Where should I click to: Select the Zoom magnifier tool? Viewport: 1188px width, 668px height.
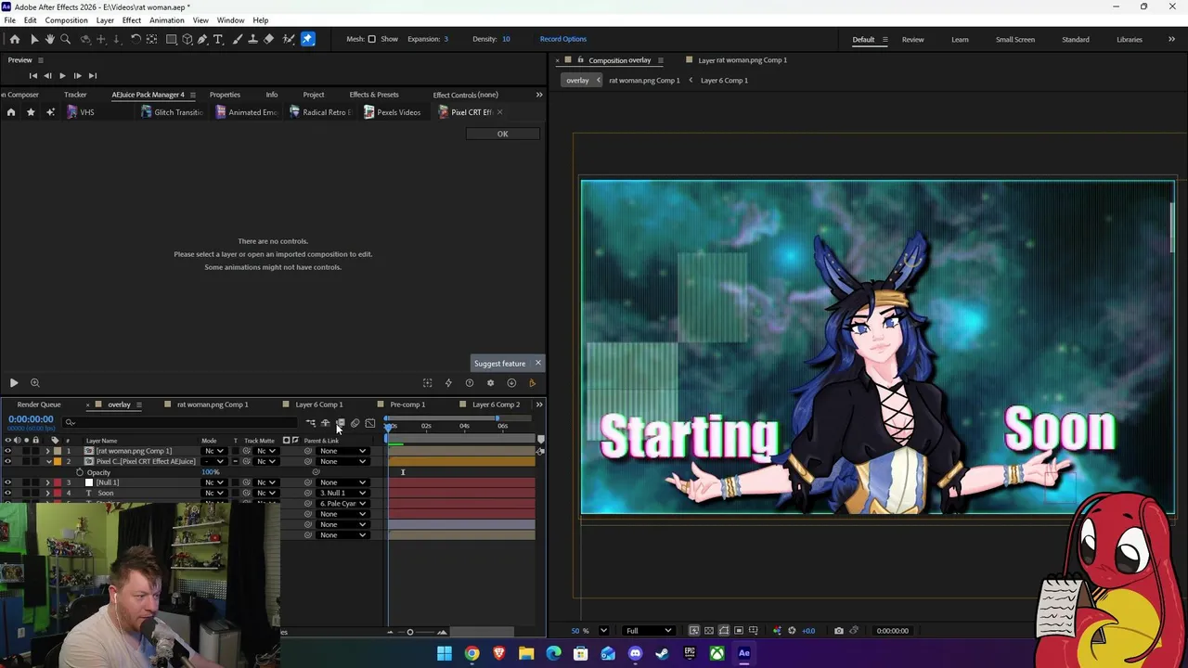click(x=65, y=39)
